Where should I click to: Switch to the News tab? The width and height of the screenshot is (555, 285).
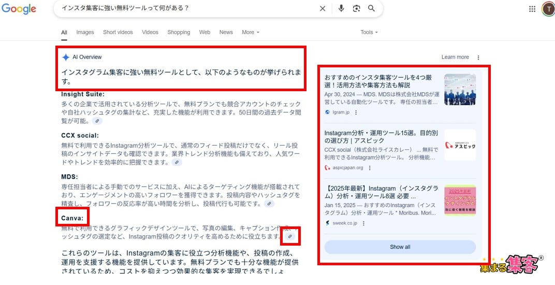pyautogui.click(x=226, y=32)
